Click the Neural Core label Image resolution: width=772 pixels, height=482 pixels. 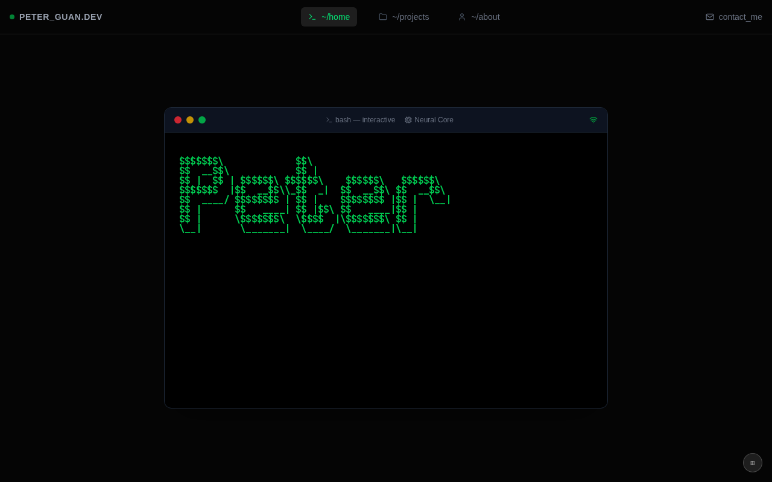(434, 120)
